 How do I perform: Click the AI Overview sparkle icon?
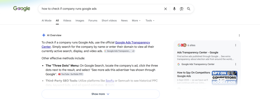pos(44,35)
